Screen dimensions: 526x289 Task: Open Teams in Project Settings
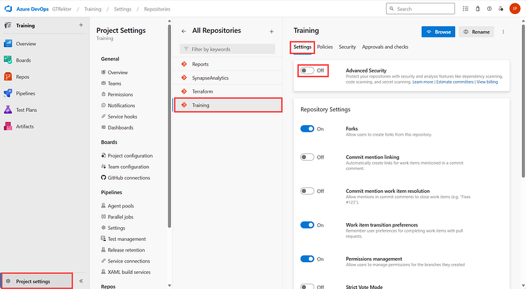[x=111, y=84]
